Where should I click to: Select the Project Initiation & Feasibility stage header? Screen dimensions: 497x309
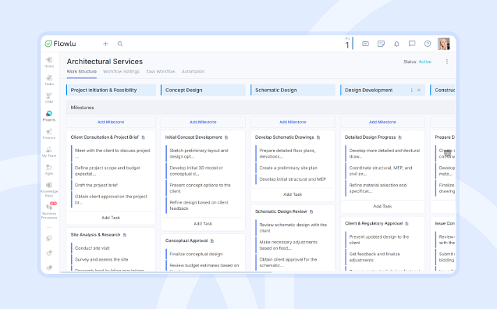110,90
